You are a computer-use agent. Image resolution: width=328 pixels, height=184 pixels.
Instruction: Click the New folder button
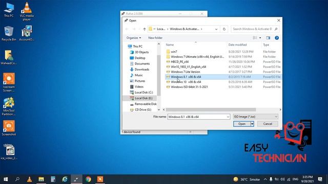pyautogui.click(x=155, y=38)
